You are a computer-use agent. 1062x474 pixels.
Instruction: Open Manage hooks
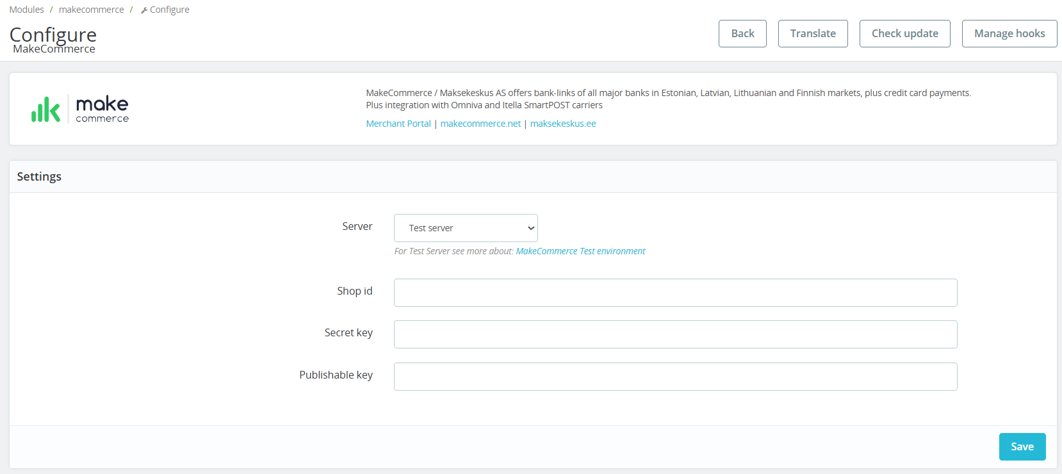click(1009, 33)
